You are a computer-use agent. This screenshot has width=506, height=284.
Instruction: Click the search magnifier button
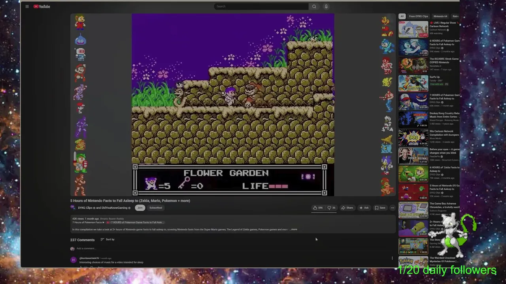[314, 6]
